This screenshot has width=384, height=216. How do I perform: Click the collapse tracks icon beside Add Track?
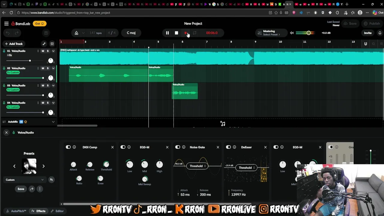click(52, 44)
